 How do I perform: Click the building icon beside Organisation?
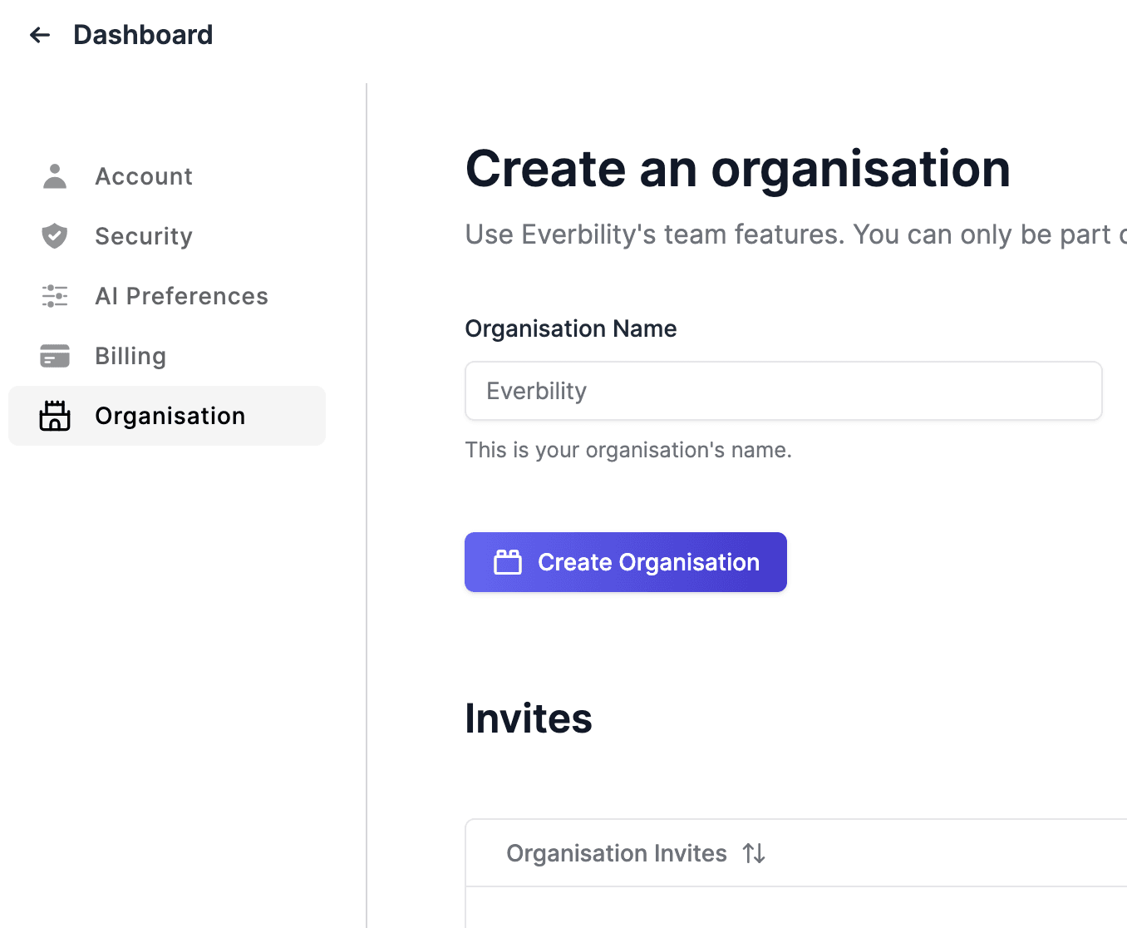click(x=54, y=416)
